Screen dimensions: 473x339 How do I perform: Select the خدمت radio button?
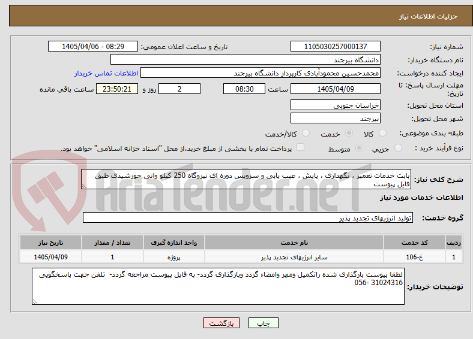pyautogui.click(x=349, y=133)
